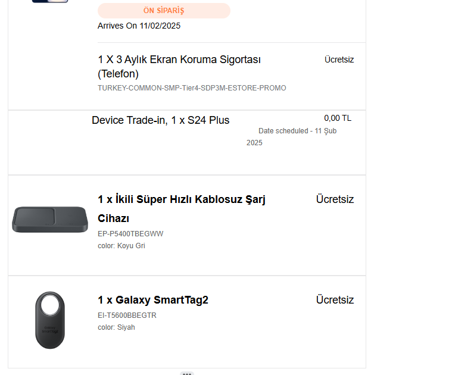The height and width of the screenshot is (375, 452).
Task: Click the dual wireless charger product image
Action: [50, 220]
